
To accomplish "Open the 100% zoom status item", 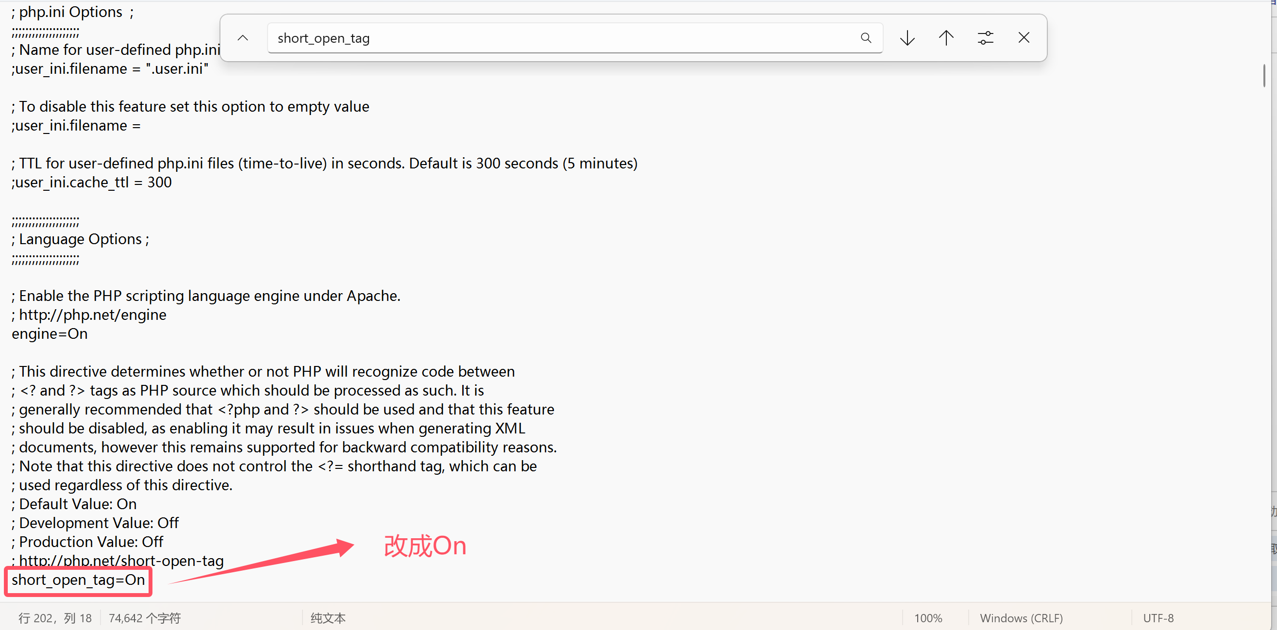I will tap(928, 617).
